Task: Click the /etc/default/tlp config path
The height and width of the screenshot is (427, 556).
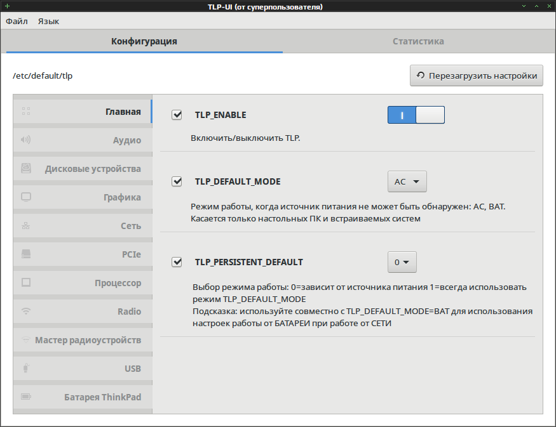Action: click(43, 76)
